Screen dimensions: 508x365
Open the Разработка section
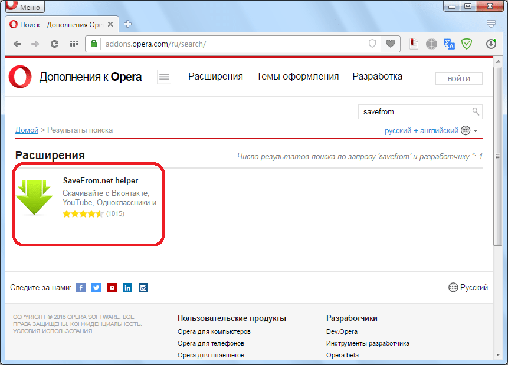[378, 77]
